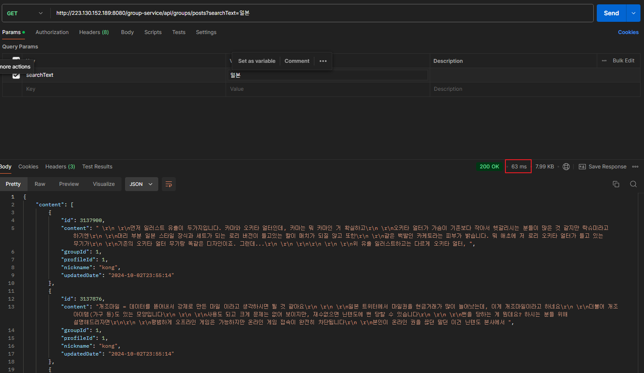Open the three-dots menu beside Comment
Image resolution: width=644 pixels, height=373 pixels.
click(x=323, y=61)
